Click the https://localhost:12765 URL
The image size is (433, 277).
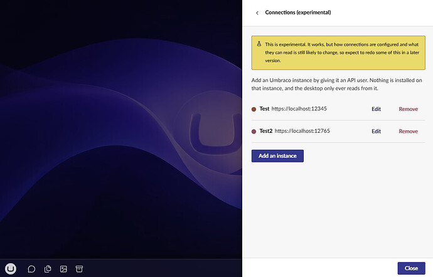[302, 131]
